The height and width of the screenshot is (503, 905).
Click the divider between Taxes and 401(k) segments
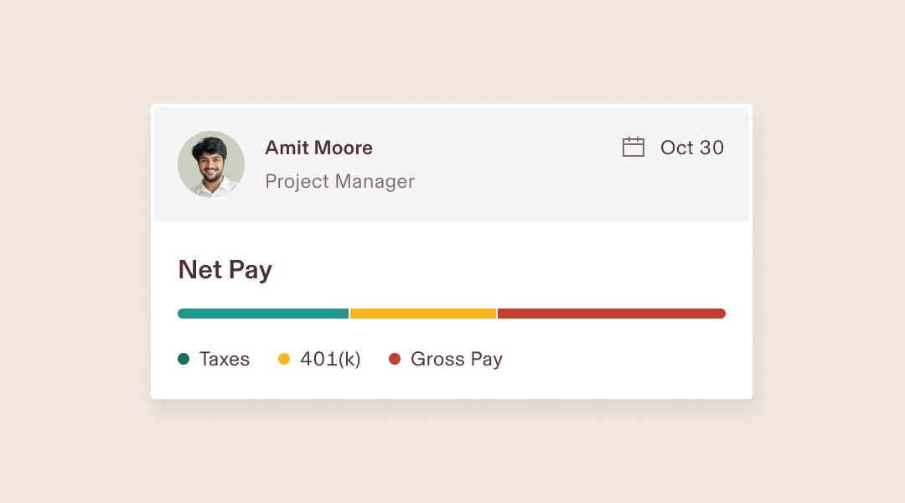click(x=349, y=314)
